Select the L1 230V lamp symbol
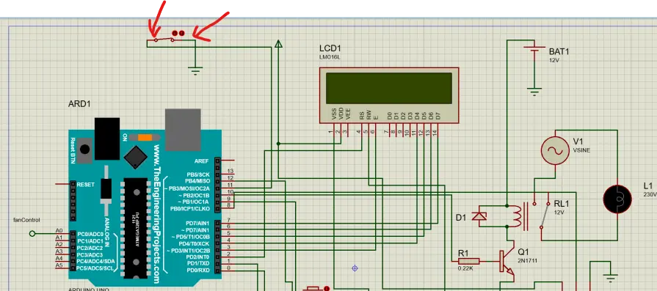657x291 pixels. pos(617,199)
